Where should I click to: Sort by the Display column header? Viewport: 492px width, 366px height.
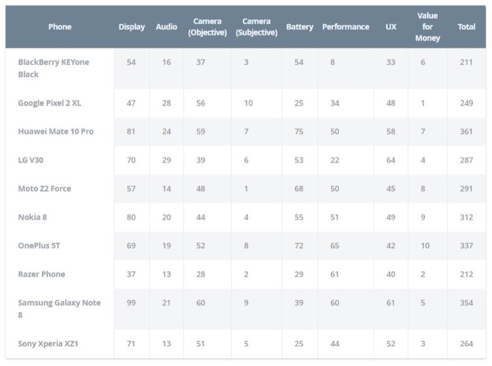(132, 27)
